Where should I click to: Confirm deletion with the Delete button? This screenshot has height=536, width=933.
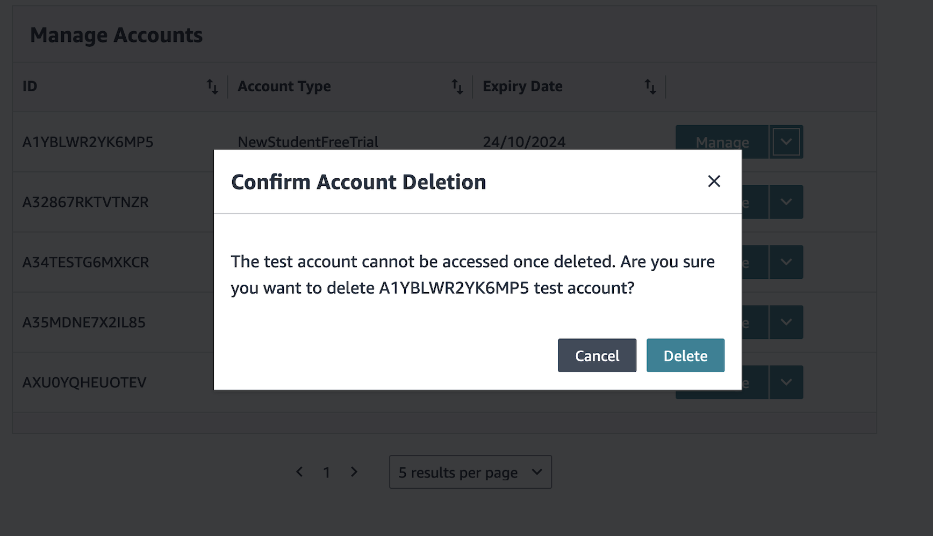click(x=685, y=355)
